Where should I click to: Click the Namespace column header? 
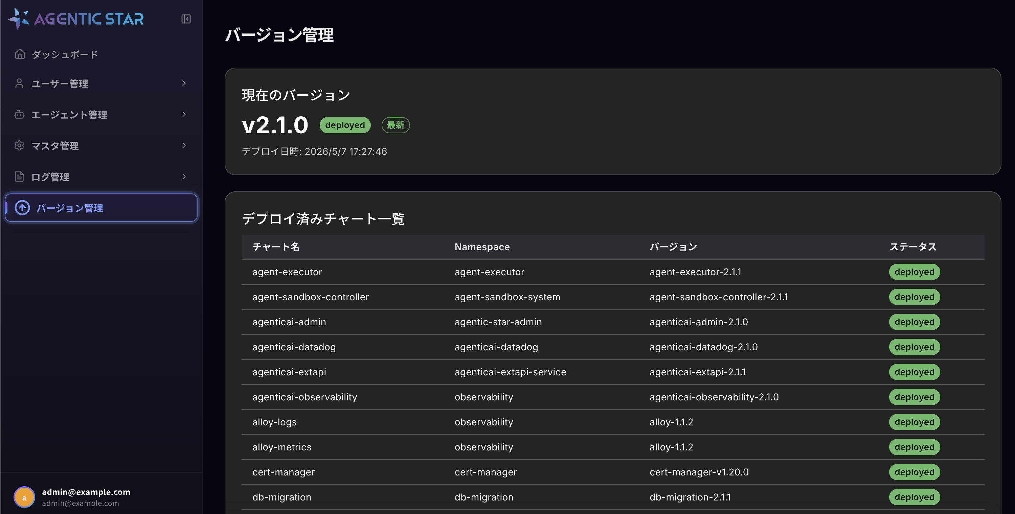482,247
